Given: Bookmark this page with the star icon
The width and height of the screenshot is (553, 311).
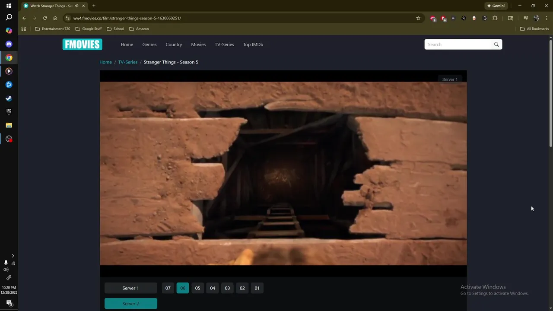Looking at the screenshot, I should [x=418, y=18].
